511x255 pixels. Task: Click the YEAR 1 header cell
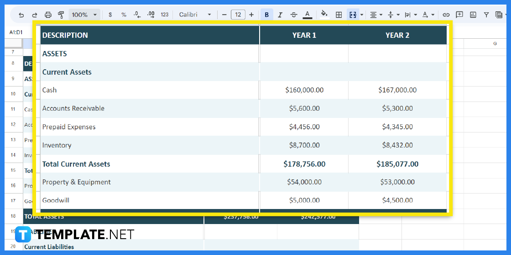coord(304,35)
